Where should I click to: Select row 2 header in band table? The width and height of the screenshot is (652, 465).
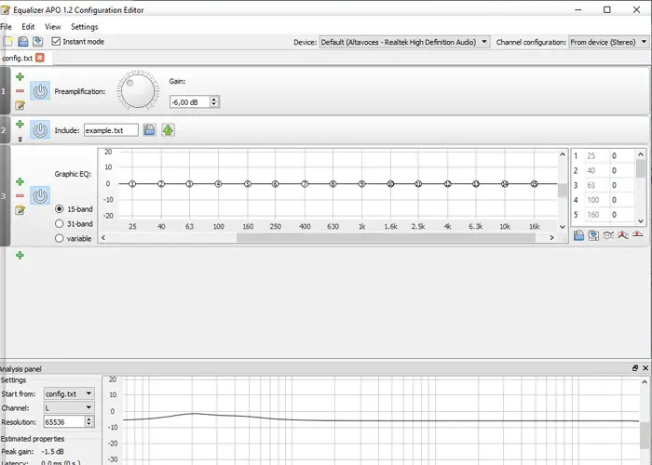(576, 170)
